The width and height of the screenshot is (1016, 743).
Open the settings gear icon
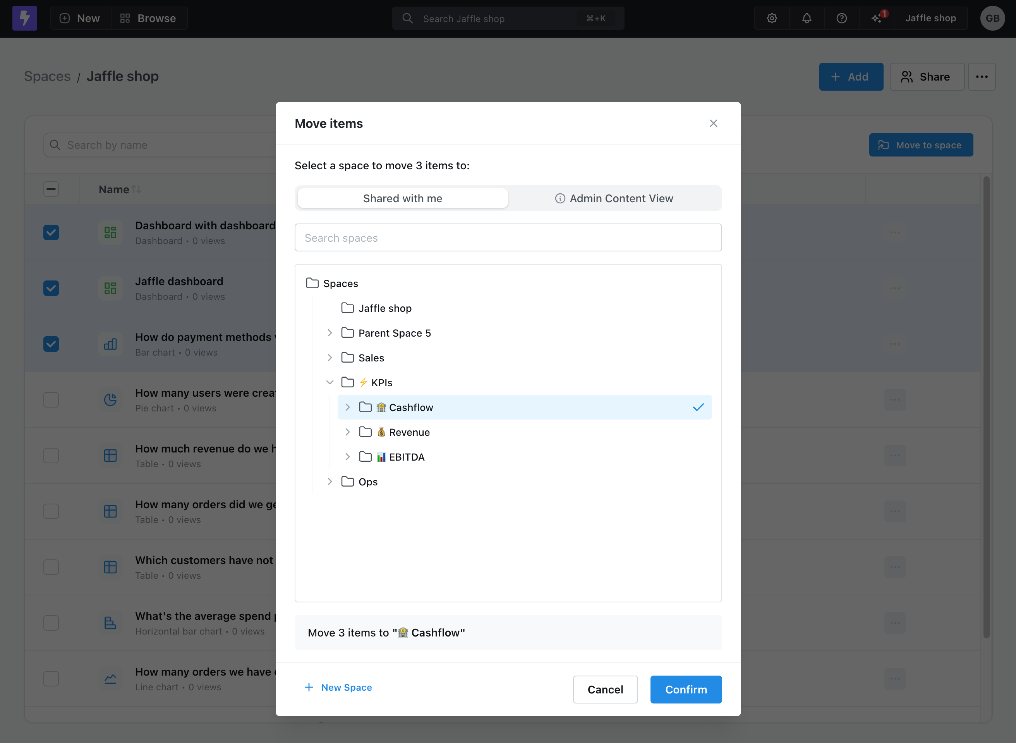pos(772,18)
